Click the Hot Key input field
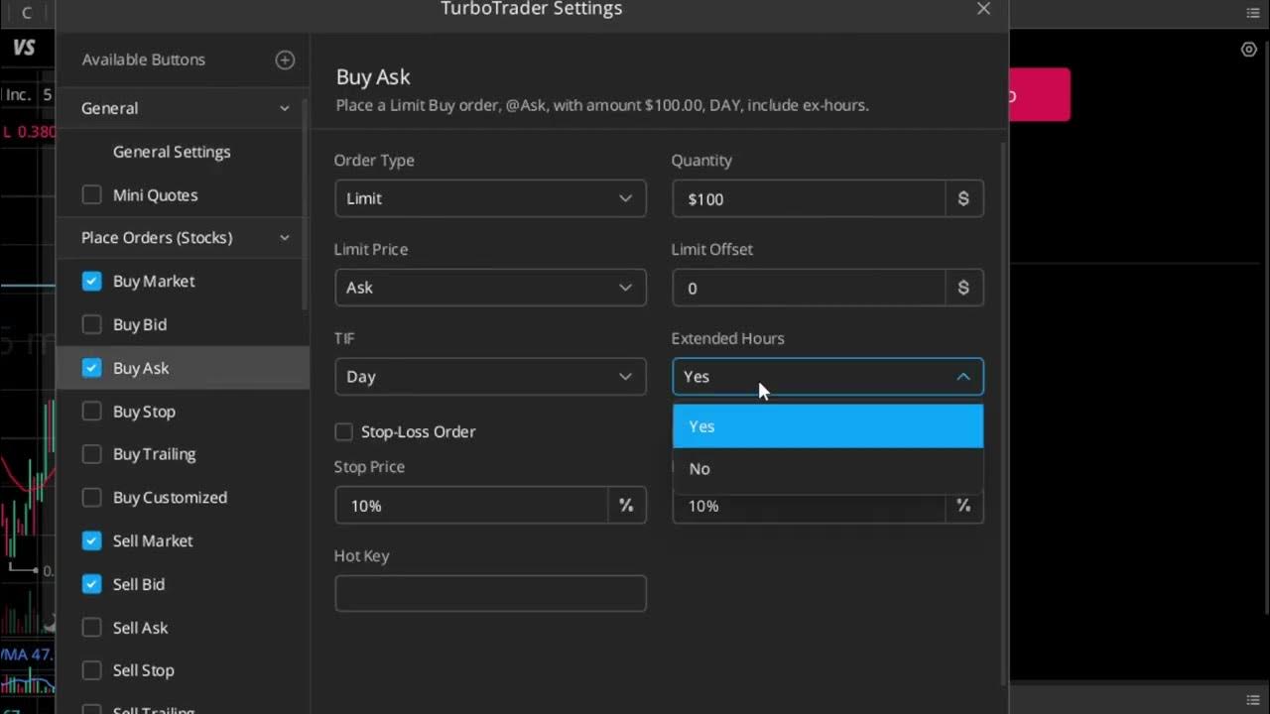The height and width of the screenshot is (714, 1270). point(490,594)
